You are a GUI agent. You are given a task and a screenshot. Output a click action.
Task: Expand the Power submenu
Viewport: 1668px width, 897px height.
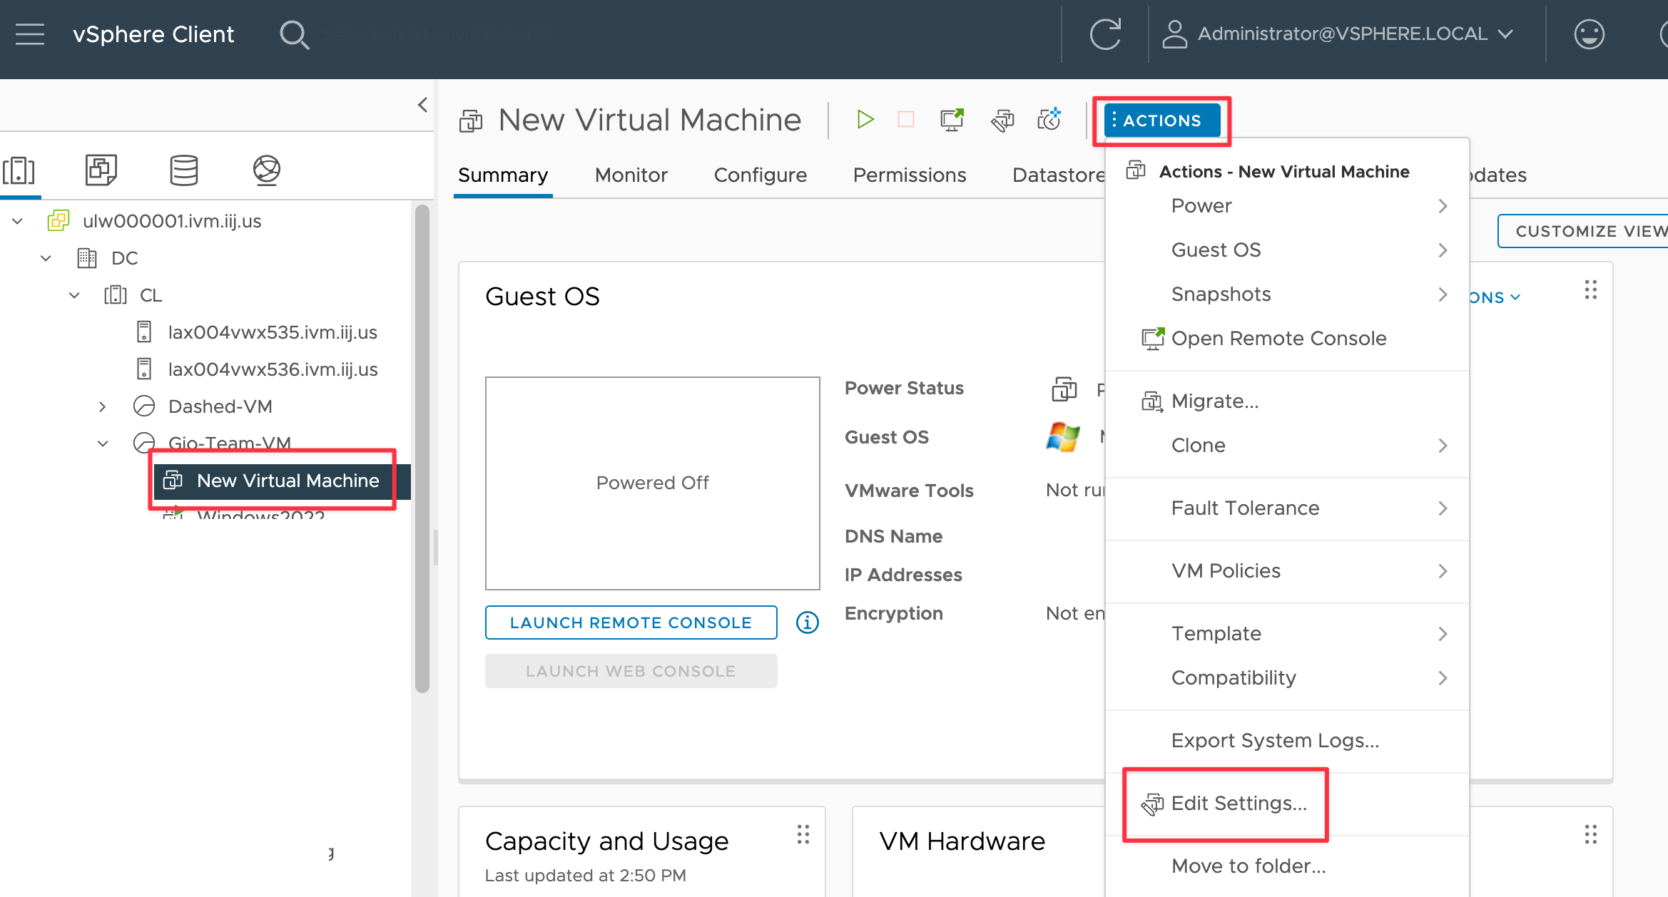tap(1287, 206)
